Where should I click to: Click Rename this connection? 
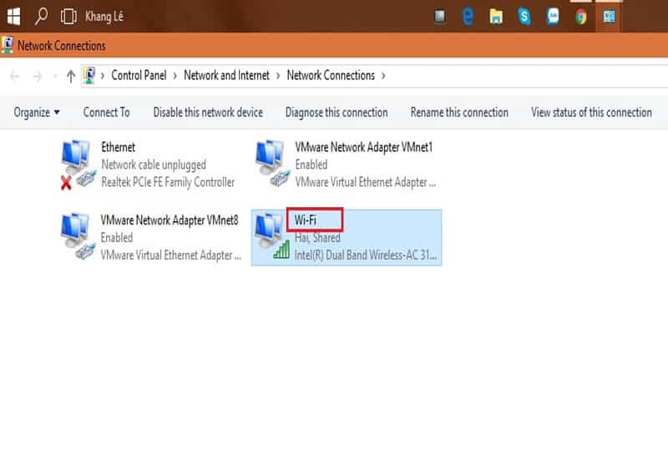[x=459, y=113]
